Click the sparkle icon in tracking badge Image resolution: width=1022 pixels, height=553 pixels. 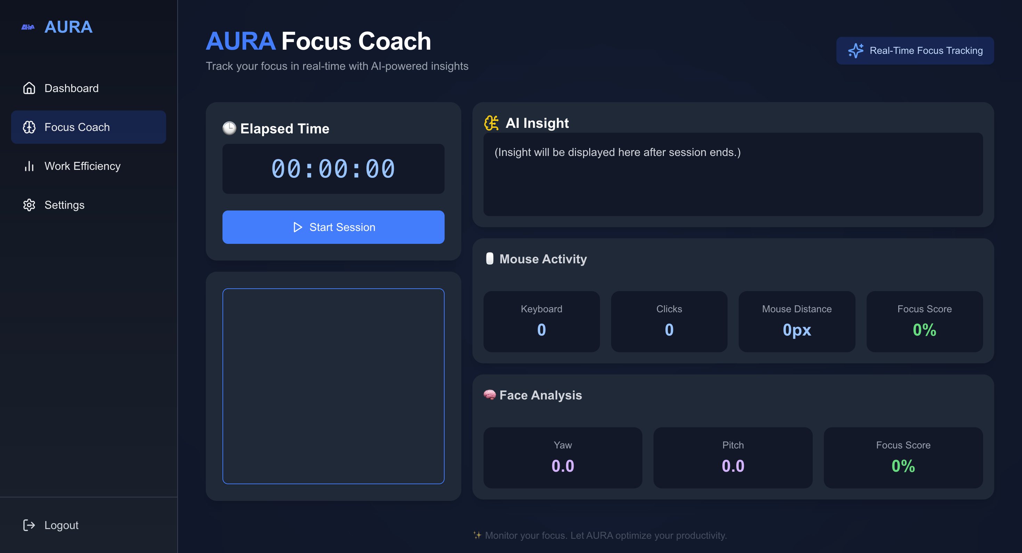coord(855,51)
